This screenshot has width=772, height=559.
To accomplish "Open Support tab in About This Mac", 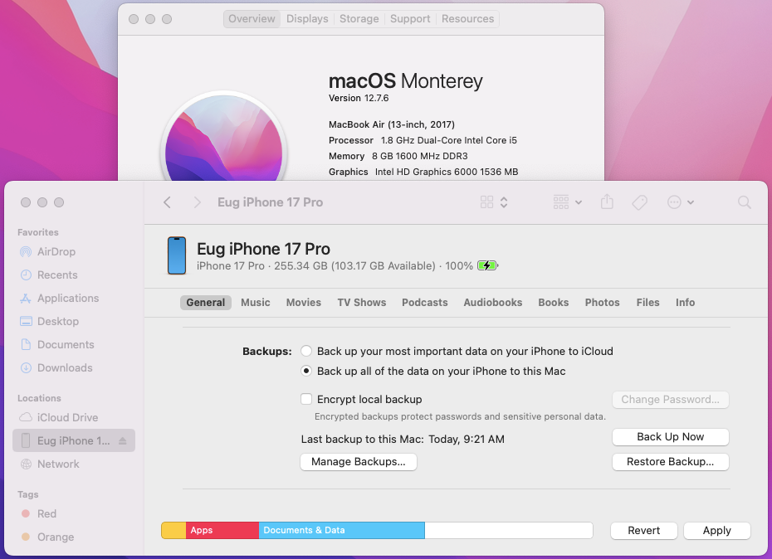I will [410, 19].
